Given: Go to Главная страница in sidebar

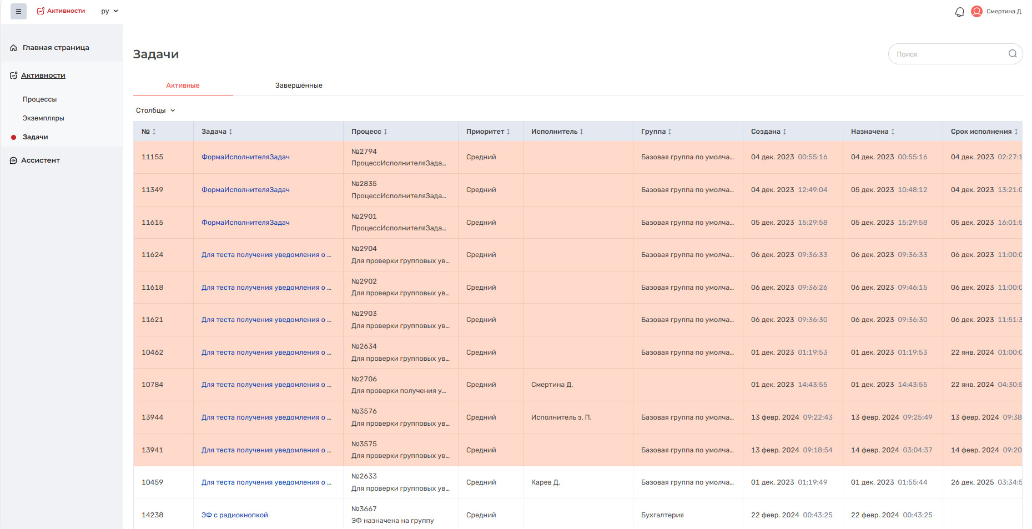Looking at the screenshot, I should click(56, 48).
